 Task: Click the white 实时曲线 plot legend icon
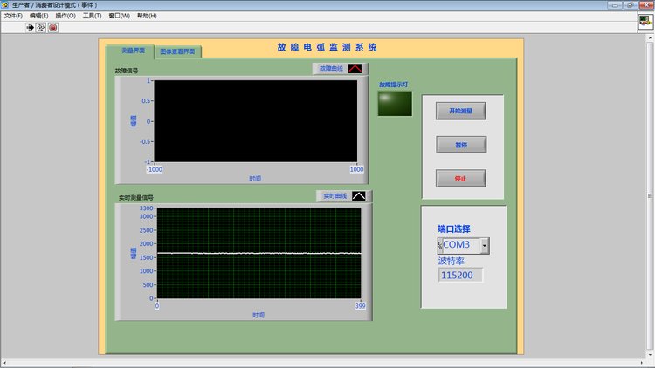pyautogui.click(x=361, y=196)
